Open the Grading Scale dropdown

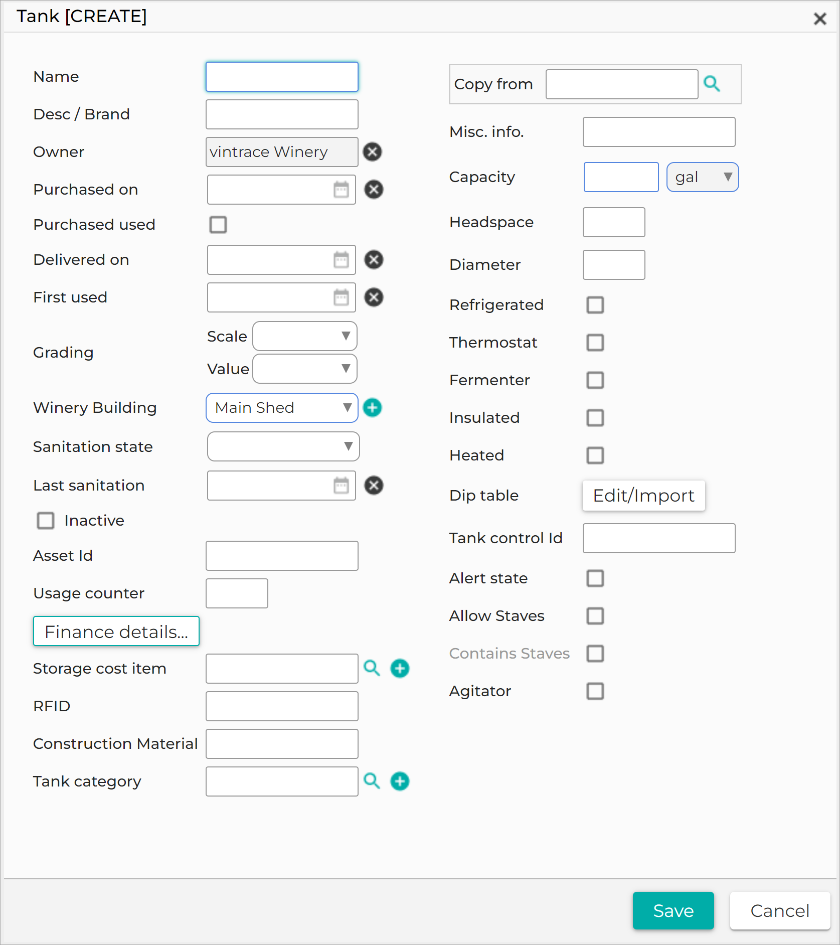click(x=305, y=336)
